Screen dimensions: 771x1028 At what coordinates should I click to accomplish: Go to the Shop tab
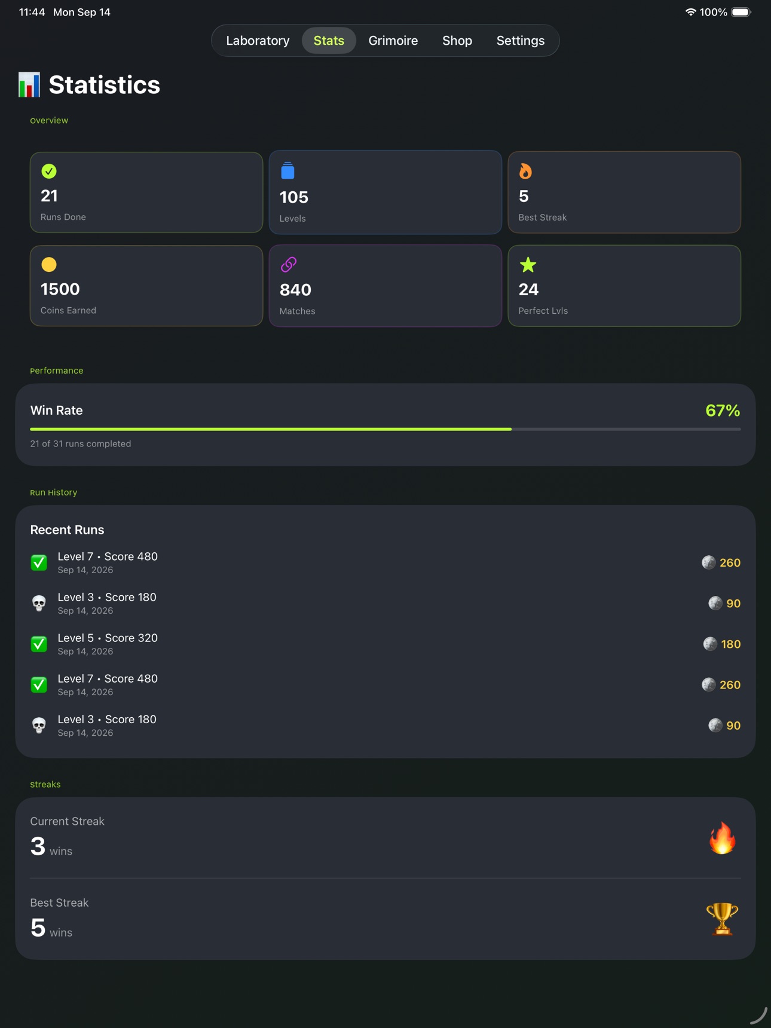click(x=457, y=41)
